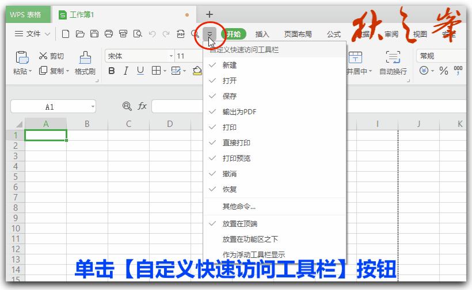Click the zoom magnifier beside fx

tap(127, 106)
